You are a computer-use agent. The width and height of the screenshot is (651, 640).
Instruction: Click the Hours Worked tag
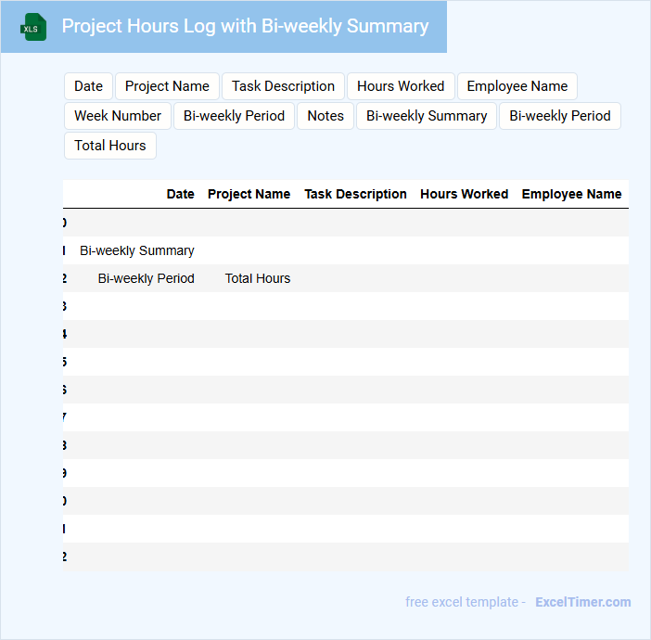click(x=401, y=86)
